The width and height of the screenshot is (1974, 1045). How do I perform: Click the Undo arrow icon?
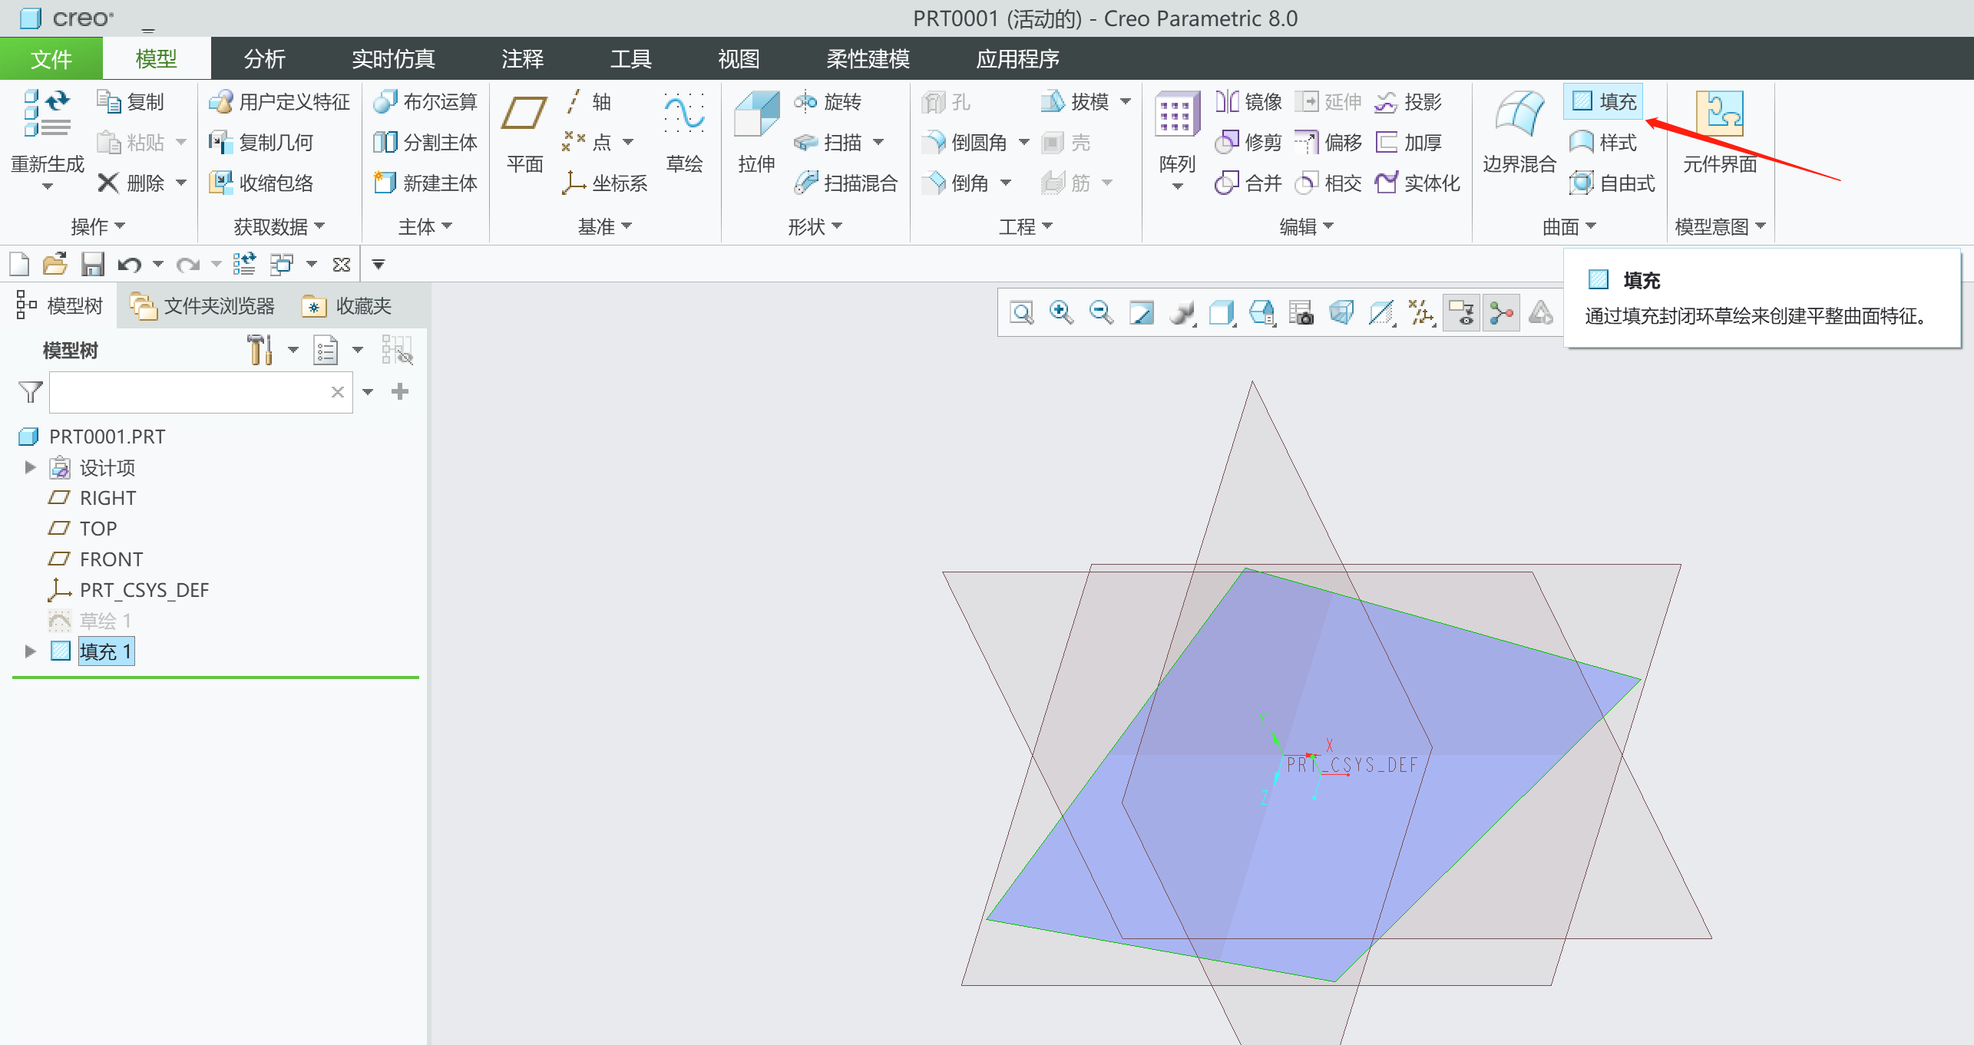(129, 265)
